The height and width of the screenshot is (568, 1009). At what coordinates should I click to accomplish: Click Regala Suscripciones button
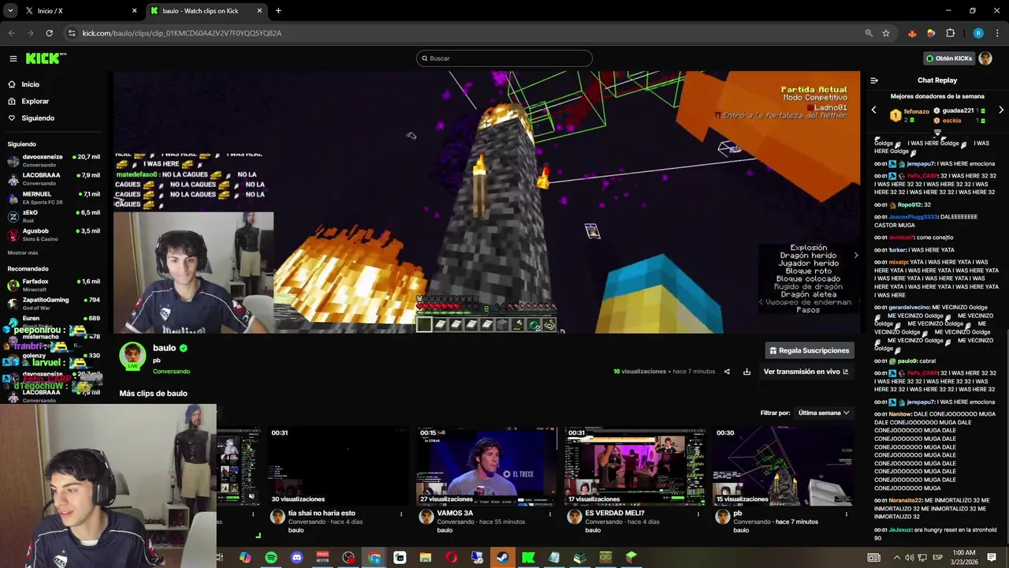tap(810, 350)
